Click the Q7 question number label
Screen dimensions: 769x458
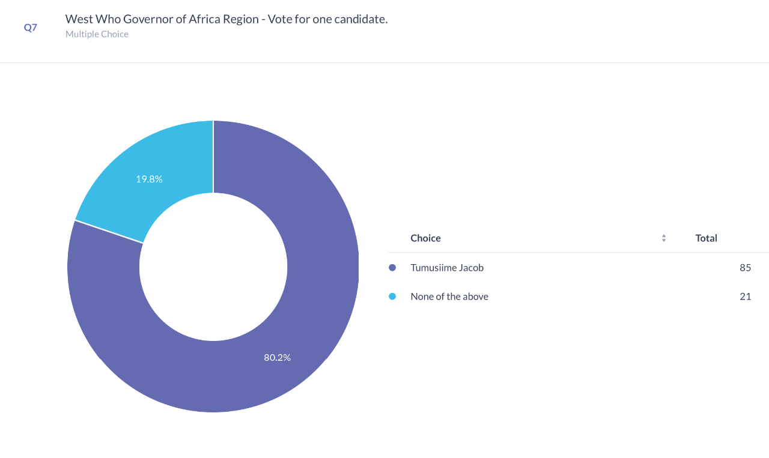[31, 27]
